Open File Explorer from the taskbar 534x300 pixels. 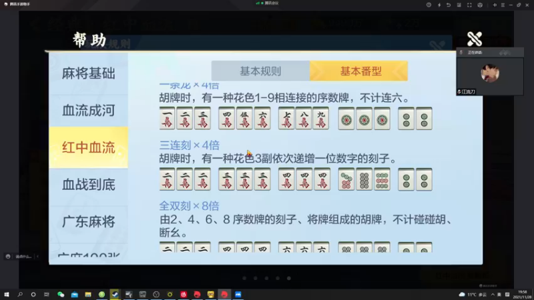click(x=88, y=295)
